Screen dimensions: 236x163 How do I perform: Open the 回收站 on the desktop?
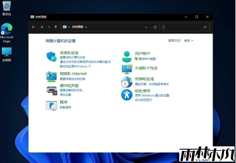point(6,6)
